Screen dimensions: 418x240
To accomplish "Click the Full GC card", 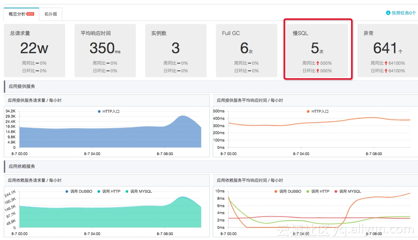I will coord(247,50).
